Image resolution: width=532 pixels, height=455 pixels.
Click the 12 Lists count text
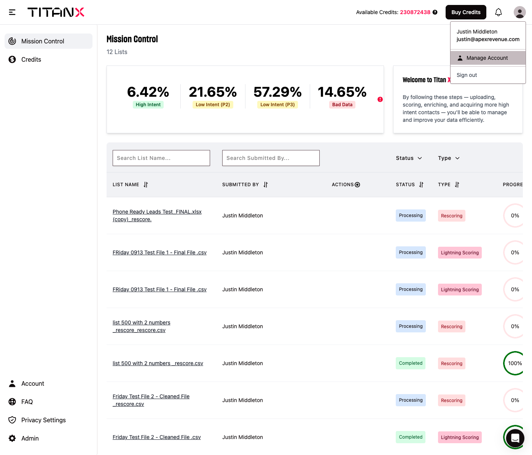click(x=117, y=52)
